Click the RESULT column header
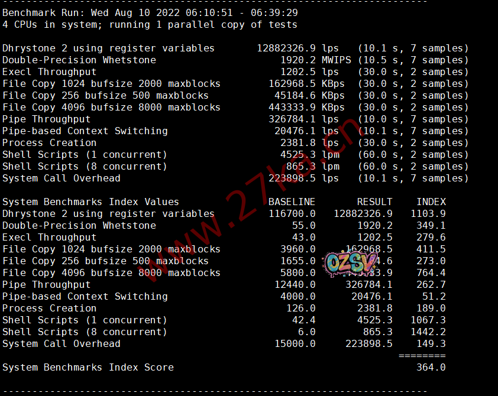Screen dimensions: 498x396 (374, 202)
